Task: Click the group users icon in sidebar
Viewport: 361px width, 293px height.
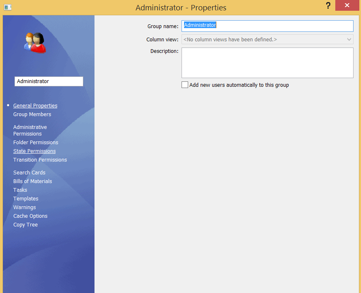Action: point(35,43)
